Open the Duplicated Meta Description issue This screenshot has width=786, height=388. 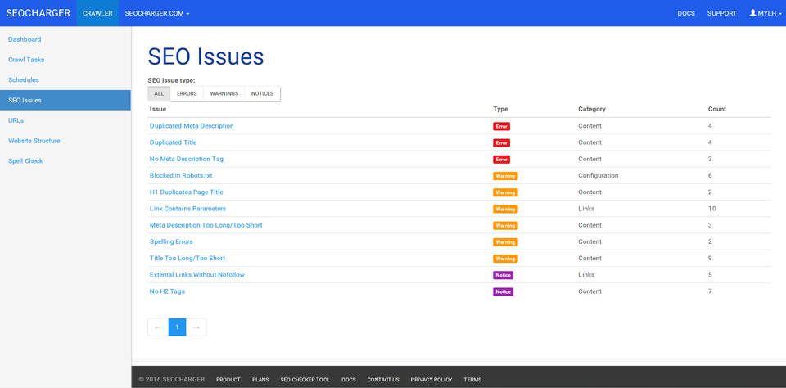(192, 126)
